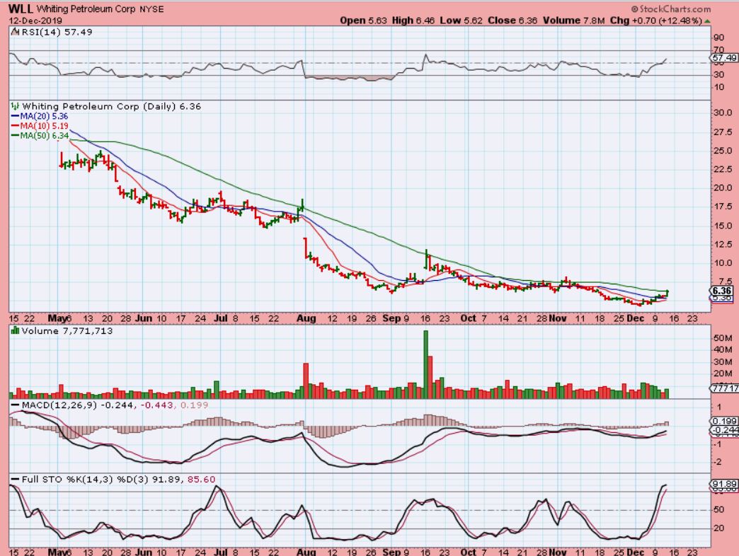Click the 40M volume axis label
Viewport: 739px width, 556px height.
723,349
